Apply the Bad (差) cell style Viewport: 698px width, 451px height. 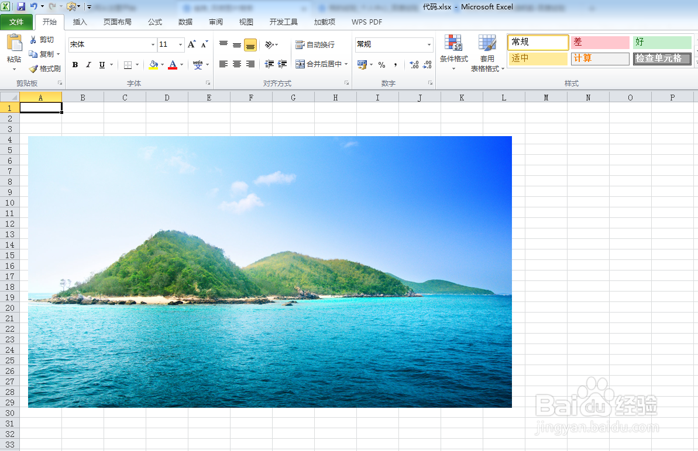click(x=600, y=42)
